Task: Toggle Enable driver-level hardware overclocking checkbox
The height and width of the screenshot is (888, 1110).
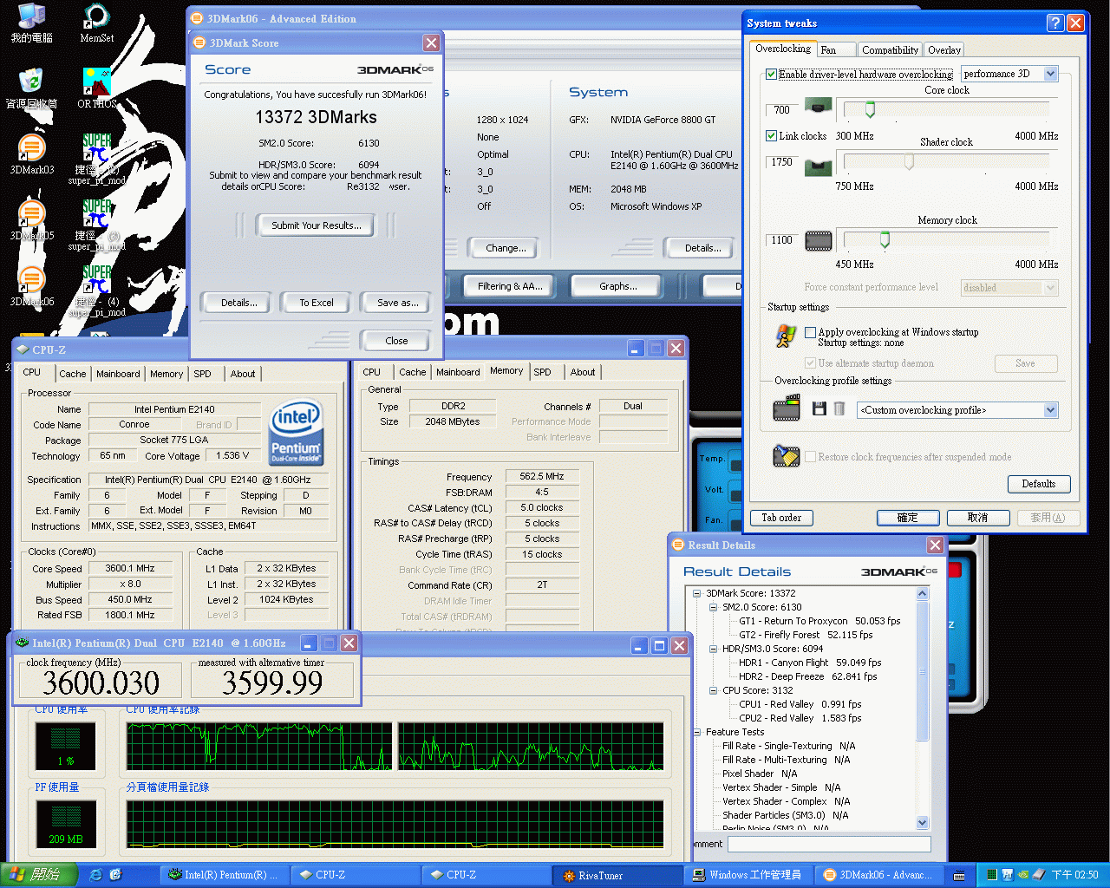Action: click(771, 75)
